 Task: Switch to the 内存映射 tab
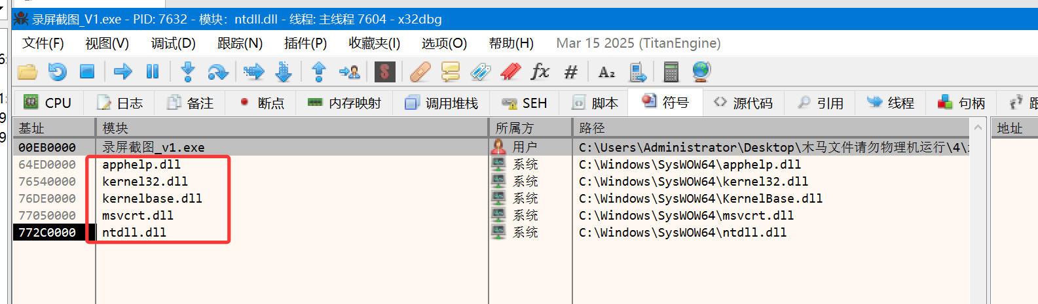pos(344,103)
